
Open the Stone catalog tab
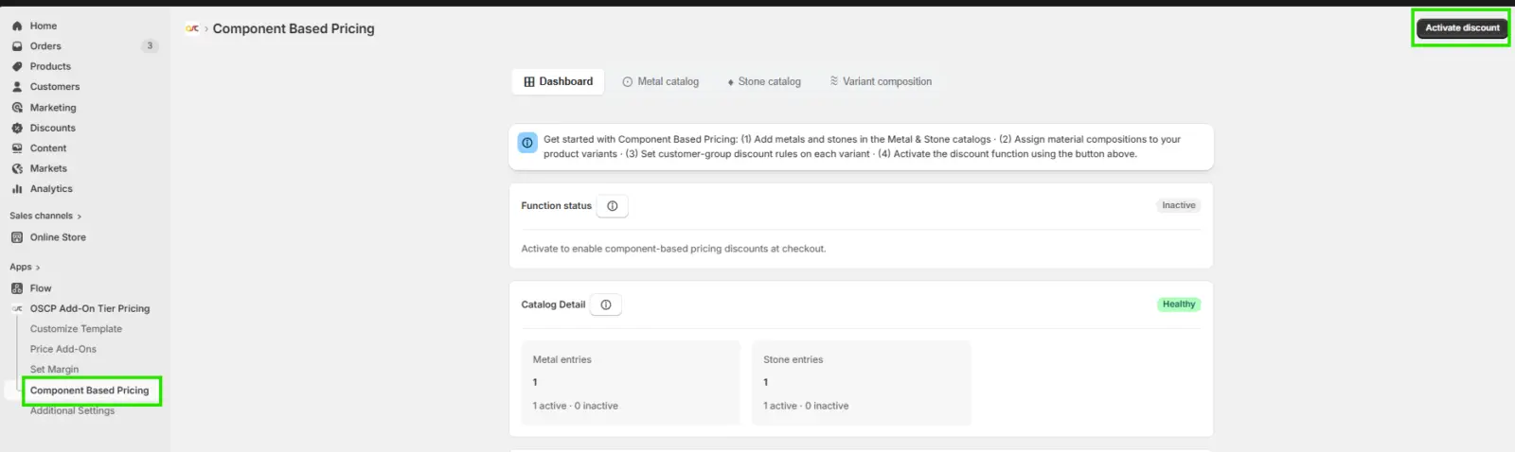click(764, 82)
